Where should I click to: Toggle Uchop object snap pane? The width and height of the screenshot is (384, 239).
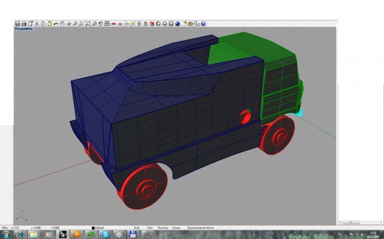point(176,228)
